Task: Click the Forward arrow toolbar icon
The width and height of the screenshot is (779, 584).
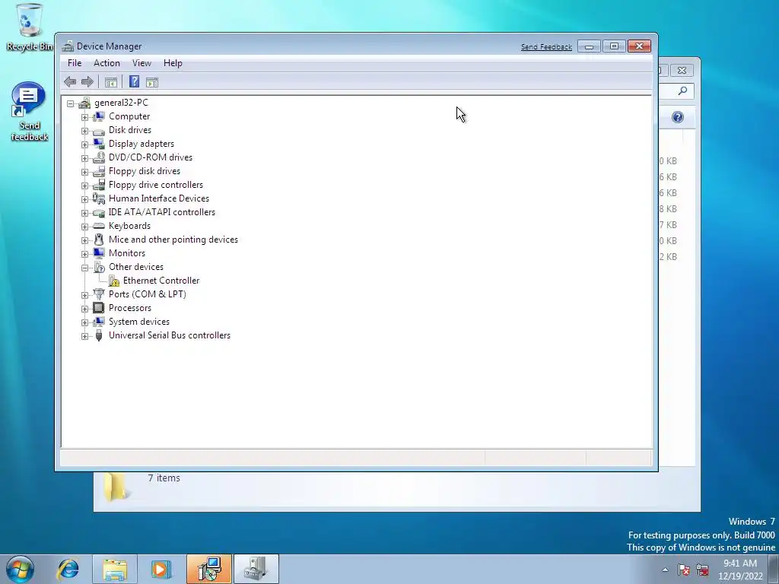Action: [87, 82]
